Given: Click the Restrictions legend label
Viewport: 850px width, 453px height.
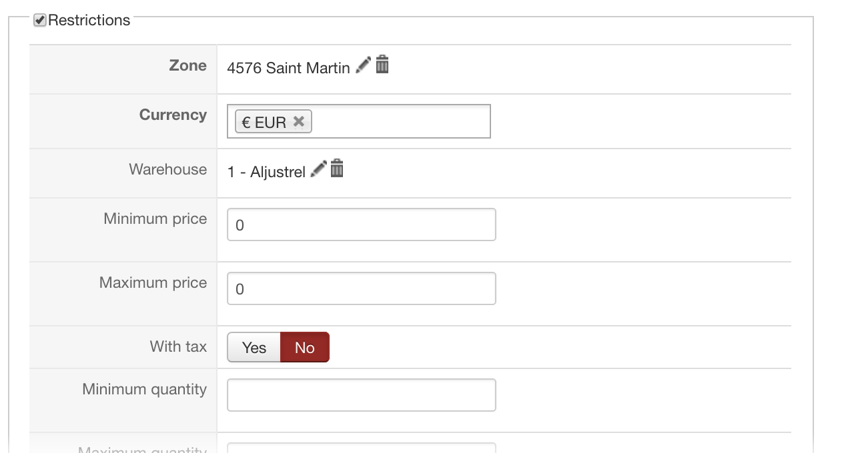Looking at the screenshot, I should 89,20.
